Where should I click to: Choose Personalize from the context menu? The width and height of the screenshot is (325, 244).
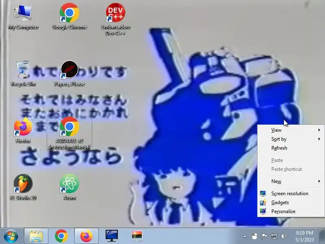point(291,211)
